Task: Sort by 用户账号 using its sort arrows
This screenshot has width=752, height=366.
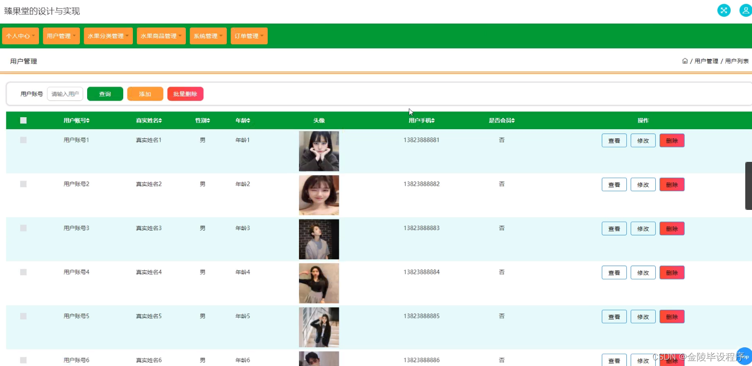Action: point(88,121)
